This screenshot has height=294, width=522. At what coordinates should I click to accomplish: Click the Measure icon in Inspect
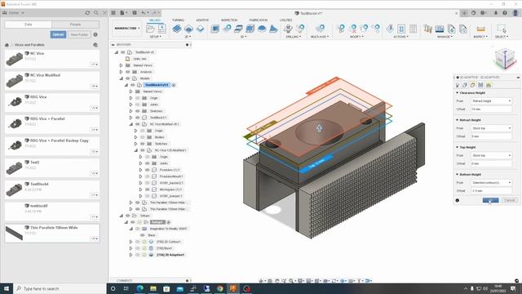pos(480,29)
